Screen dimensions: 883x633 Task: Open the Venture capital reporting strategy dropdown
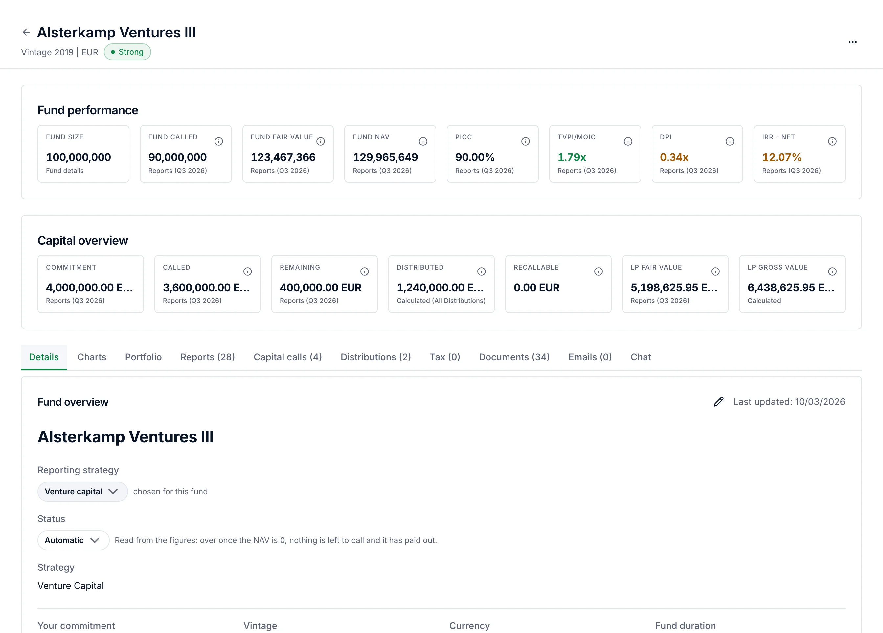pos(82,492)
